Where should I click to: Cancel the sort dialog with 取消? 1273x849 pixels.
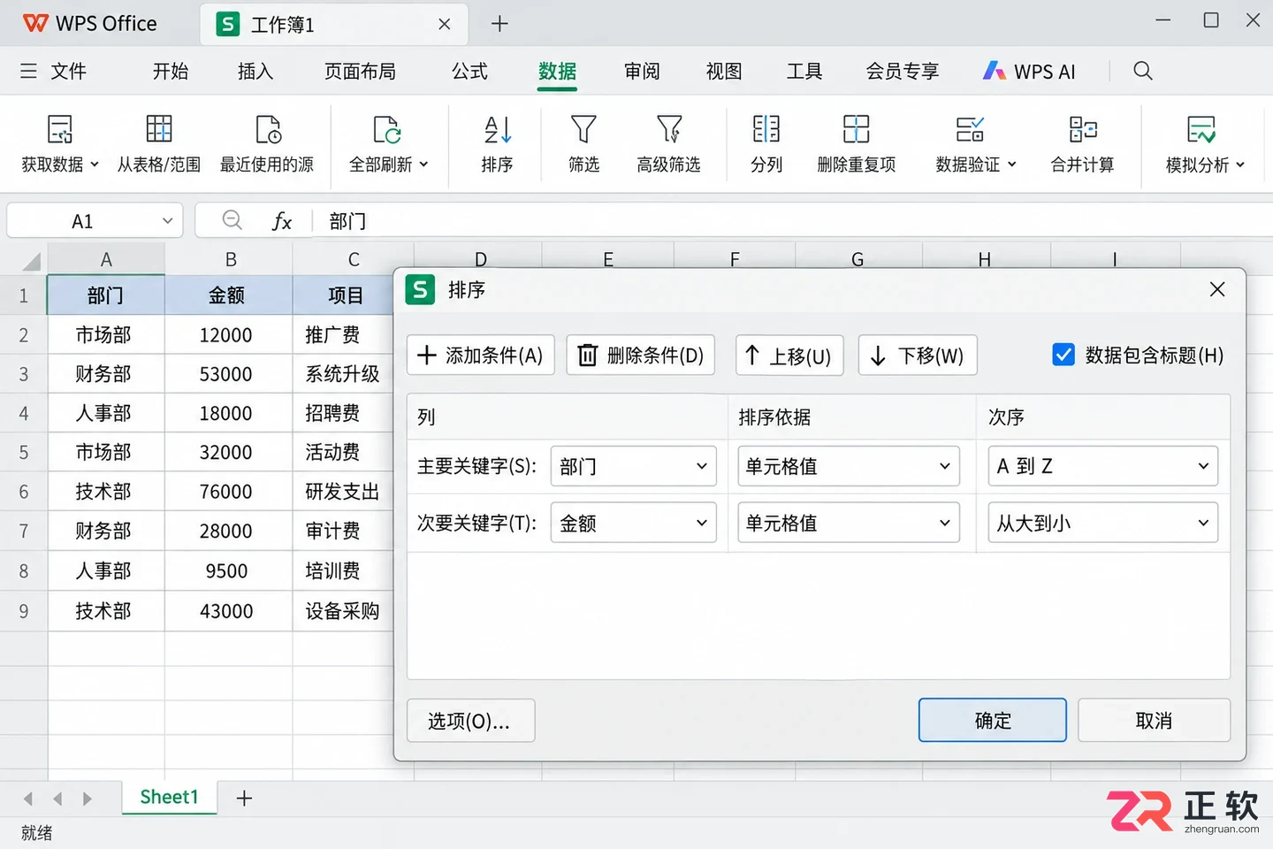click(1154, 720)
